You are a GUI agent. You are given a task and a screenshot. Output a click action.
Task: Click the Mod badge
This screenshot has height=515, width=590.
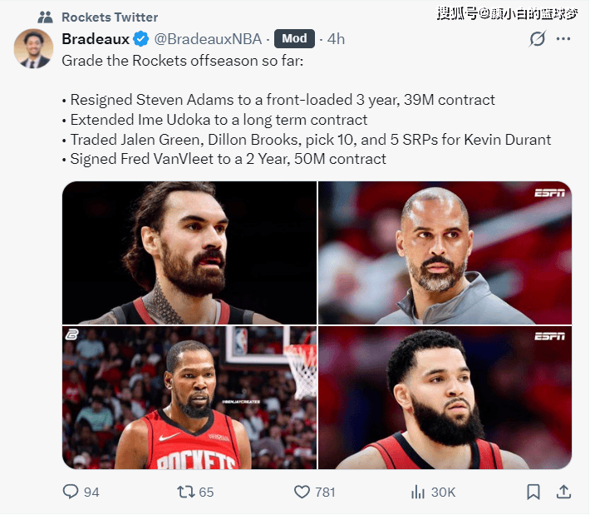coord(294,38)
